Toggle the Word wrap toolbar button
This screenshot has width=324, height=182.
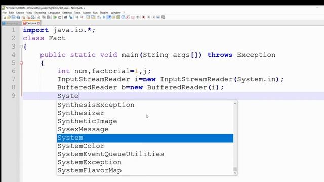coord(99,17)
